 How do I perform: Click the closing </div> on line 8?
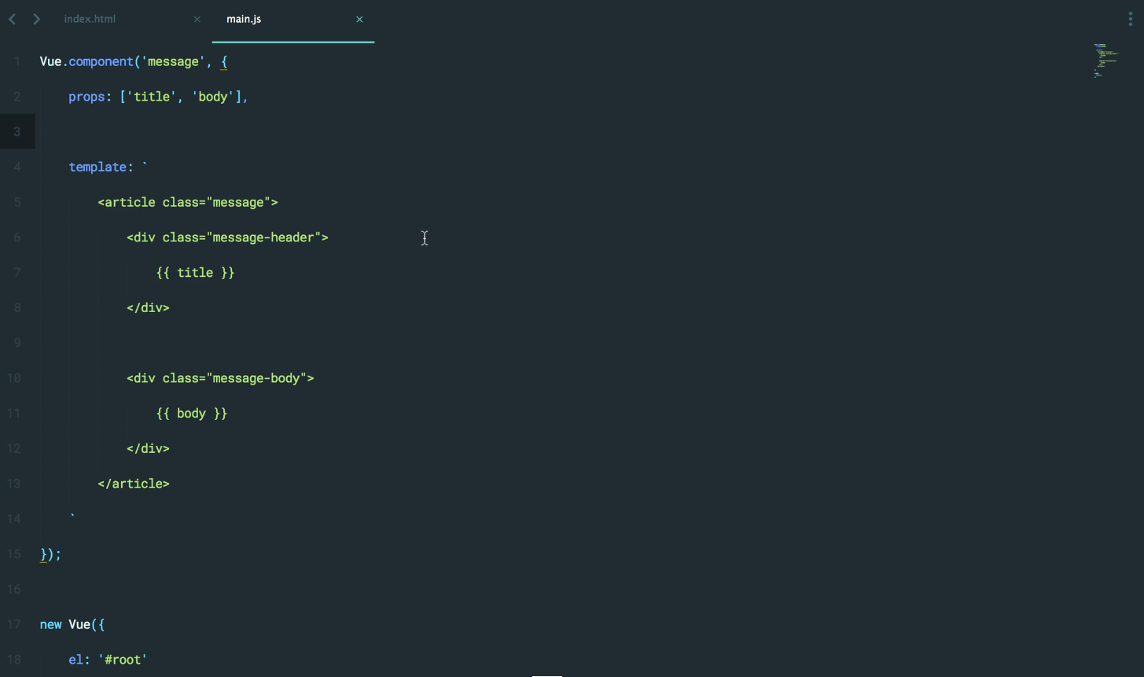tap(148, 307)
